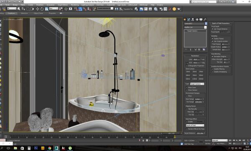Click the Mirror tool in main toolbar

(116, 9)
